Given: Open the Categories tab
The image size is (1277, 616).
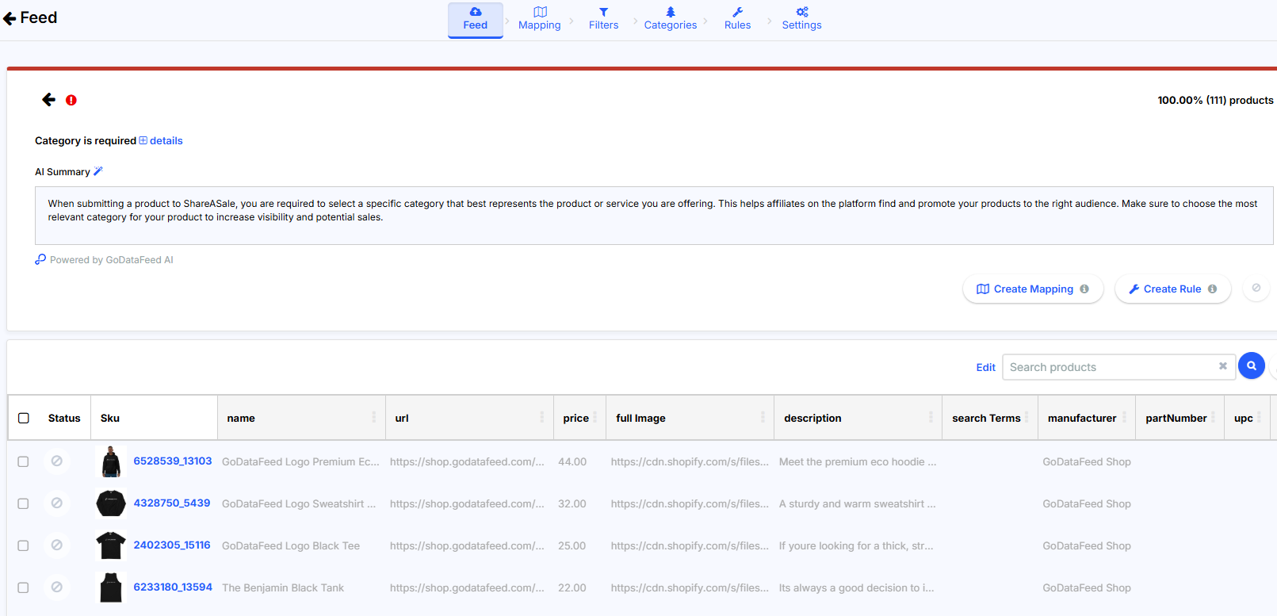Looking at the screenshot, I should pos(670,19).
